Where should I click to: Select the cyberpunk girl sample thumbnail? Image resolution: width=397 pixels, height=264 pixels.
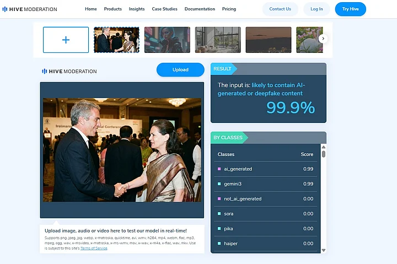point(167,40)
